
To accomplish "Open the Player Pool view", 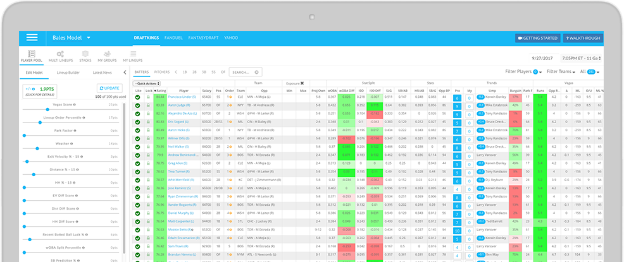I will point(32,56).
